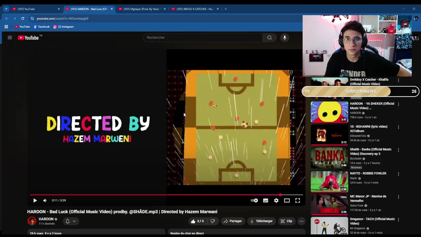Screen dimensions: 421x237
Task: Open the YouTube bookmark
Action: tap(22, 27)
